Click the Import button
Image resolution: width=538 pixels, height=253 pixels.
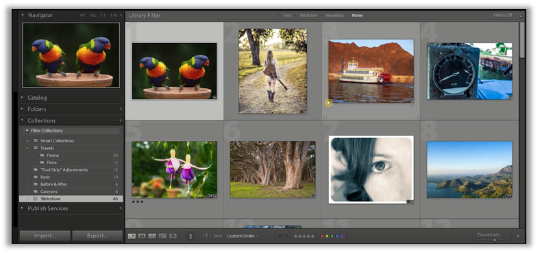point(45,235)
